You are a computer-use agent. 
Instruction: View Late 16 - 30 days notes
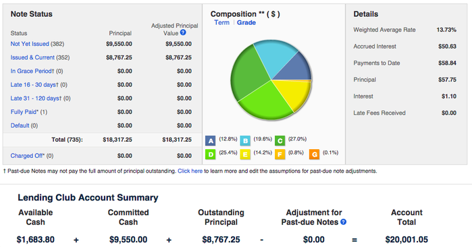pos(34,85)
